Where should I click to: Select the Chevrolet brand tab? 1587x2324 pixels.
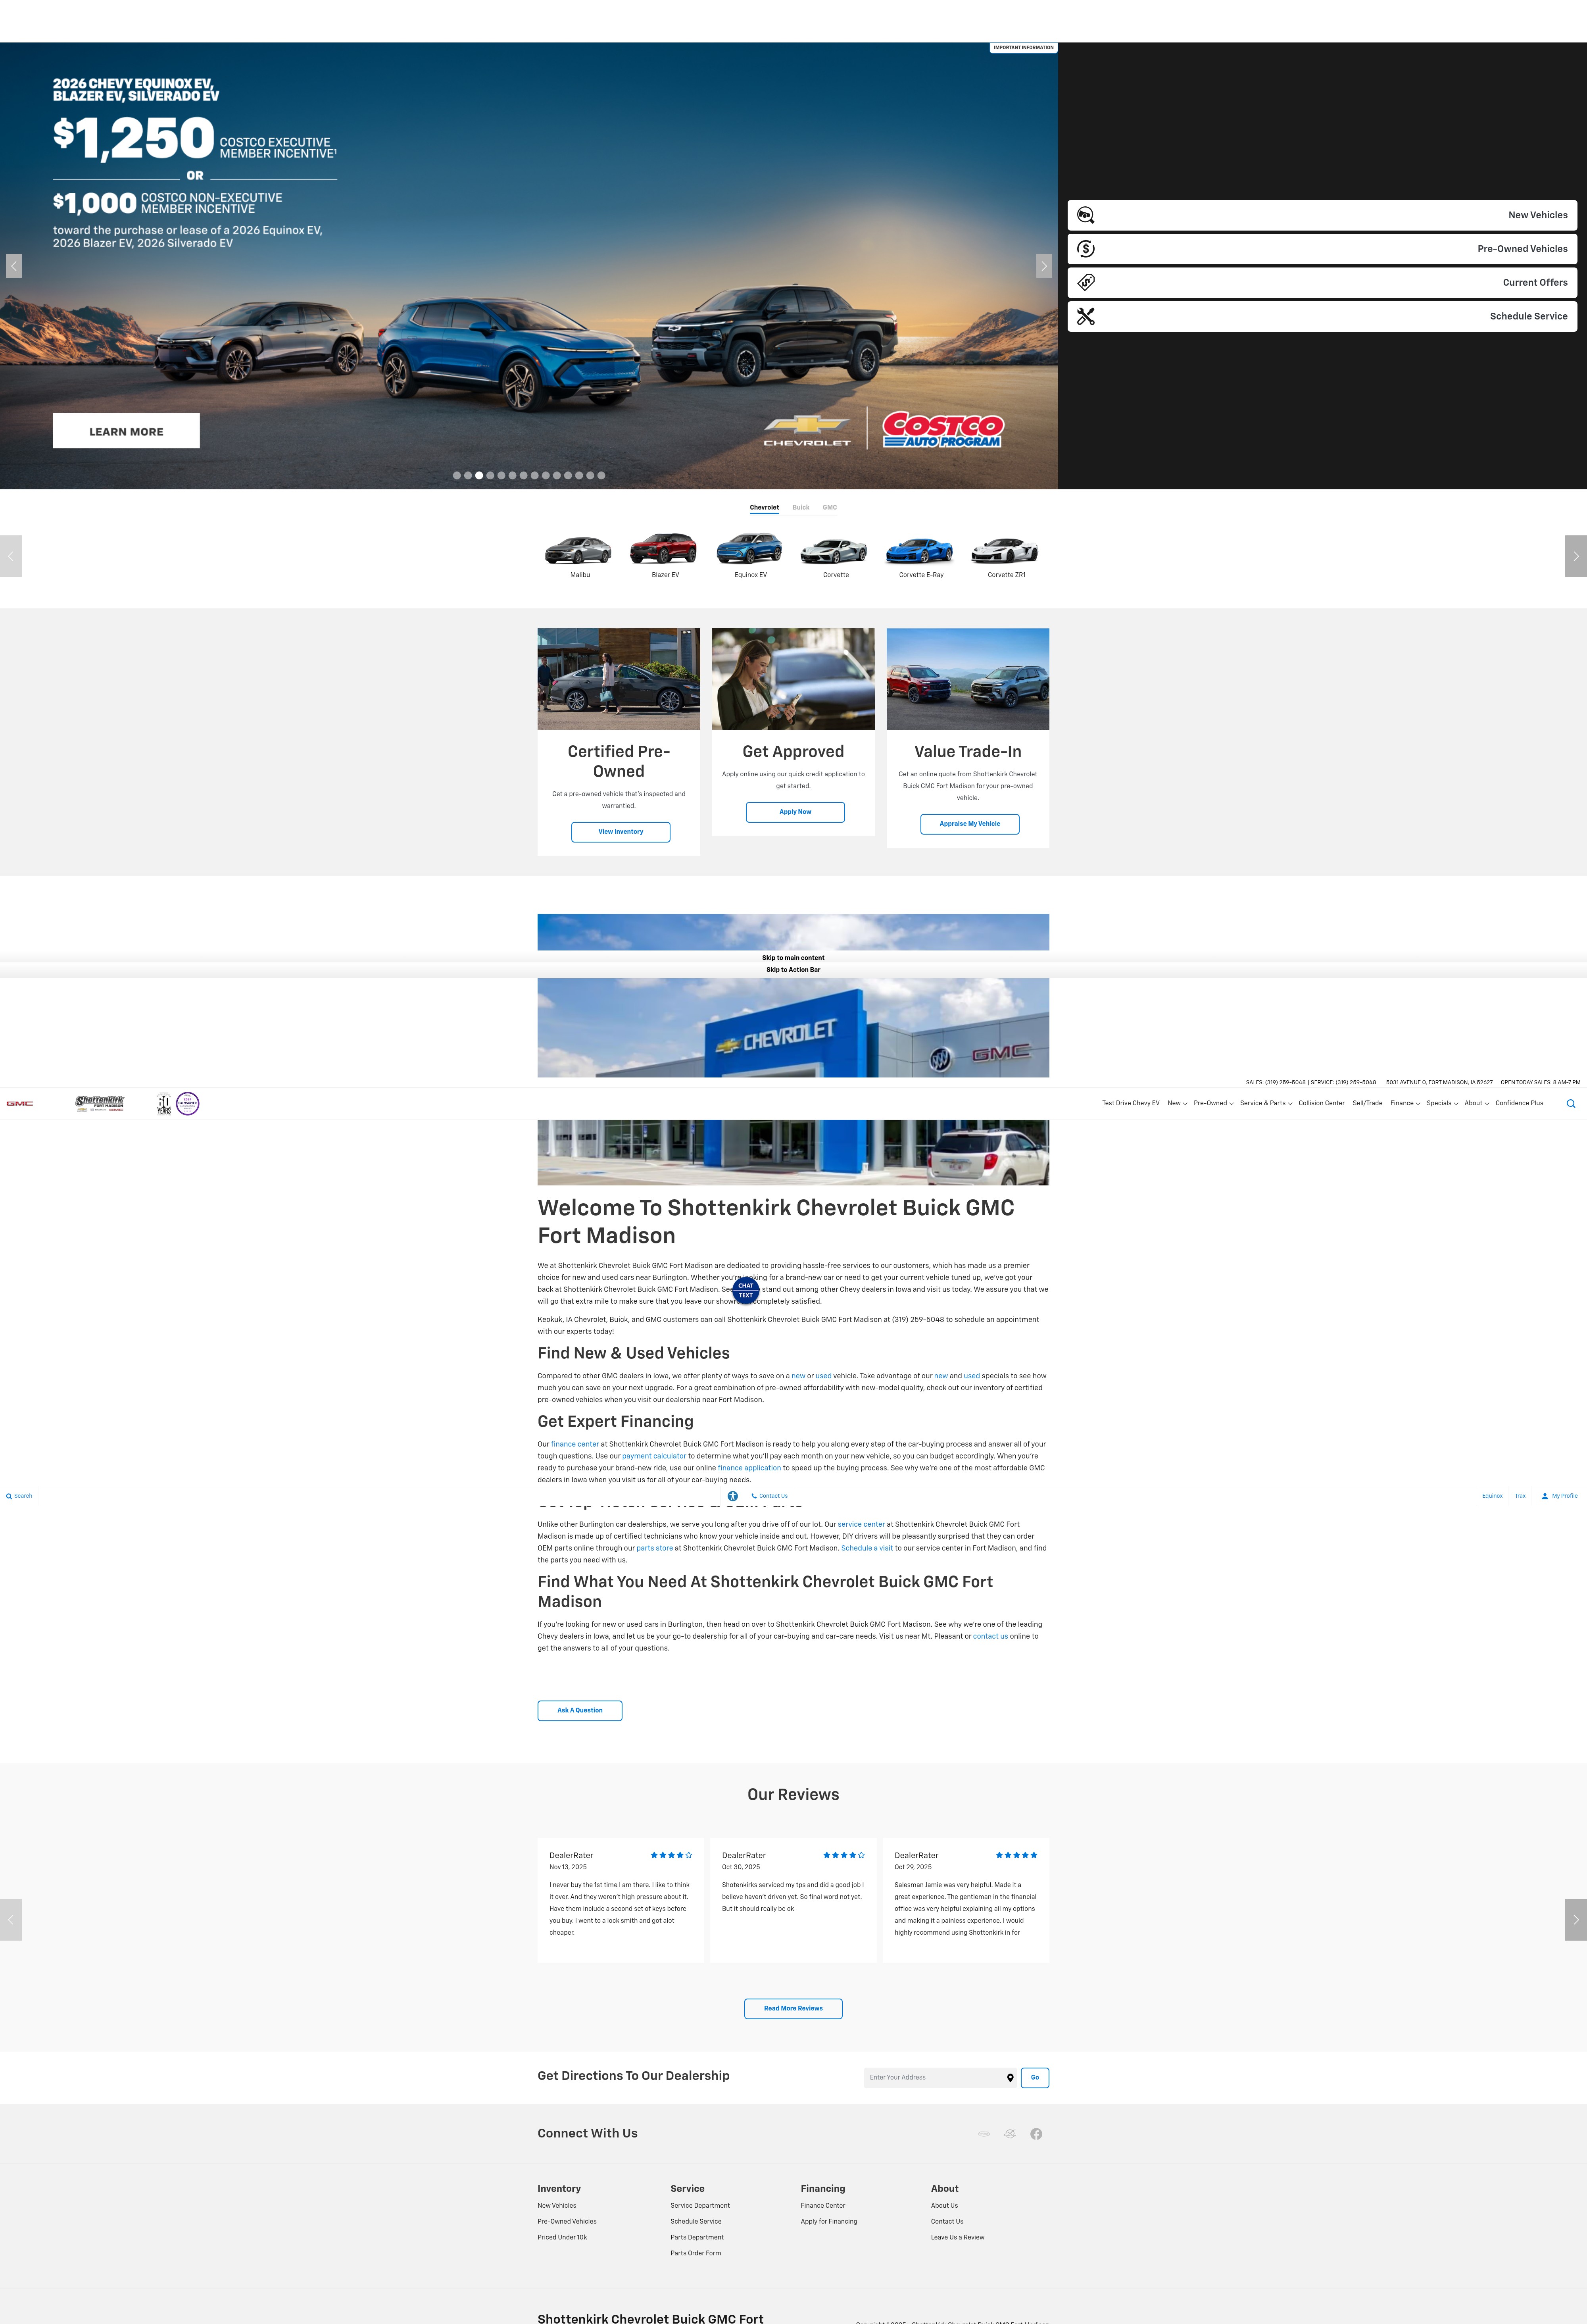(x=764, y=508)
